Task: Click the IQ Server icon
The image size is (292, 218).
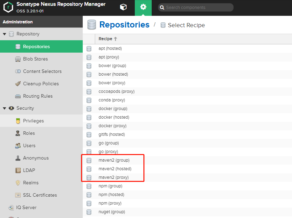Action: point(11,207)
